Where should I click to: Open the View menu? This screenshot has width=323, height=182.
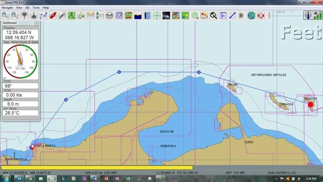coord(19,8)
